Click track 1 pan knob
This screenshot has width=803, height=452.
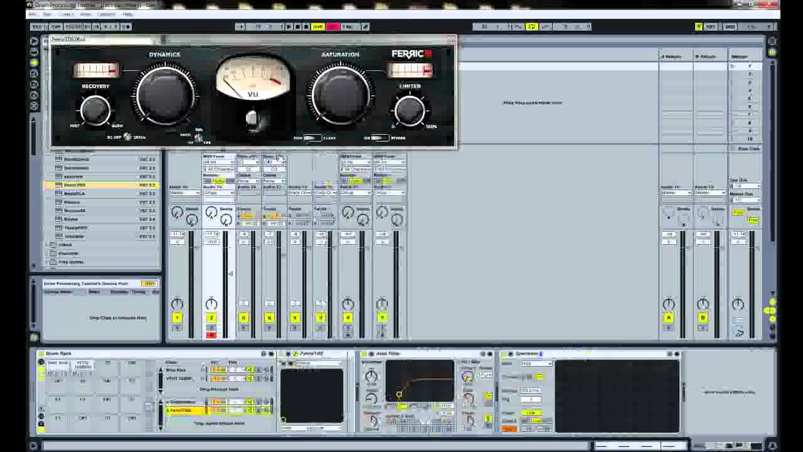[177, 304]
